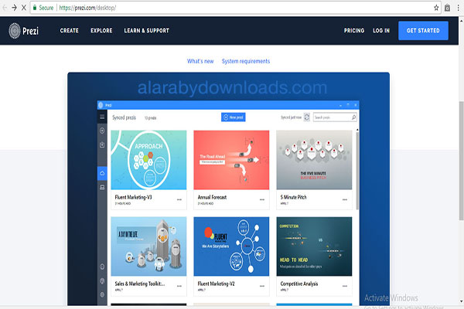
Task: Open the Fluent Marketing-V2 thumbnail
Action: click(231, 246)
